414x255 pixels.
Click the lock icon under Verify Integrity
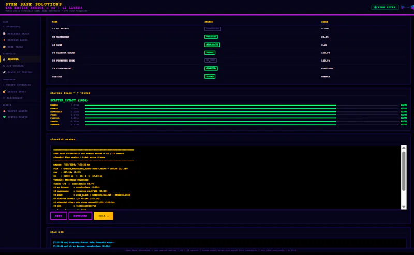pos(4,92)
